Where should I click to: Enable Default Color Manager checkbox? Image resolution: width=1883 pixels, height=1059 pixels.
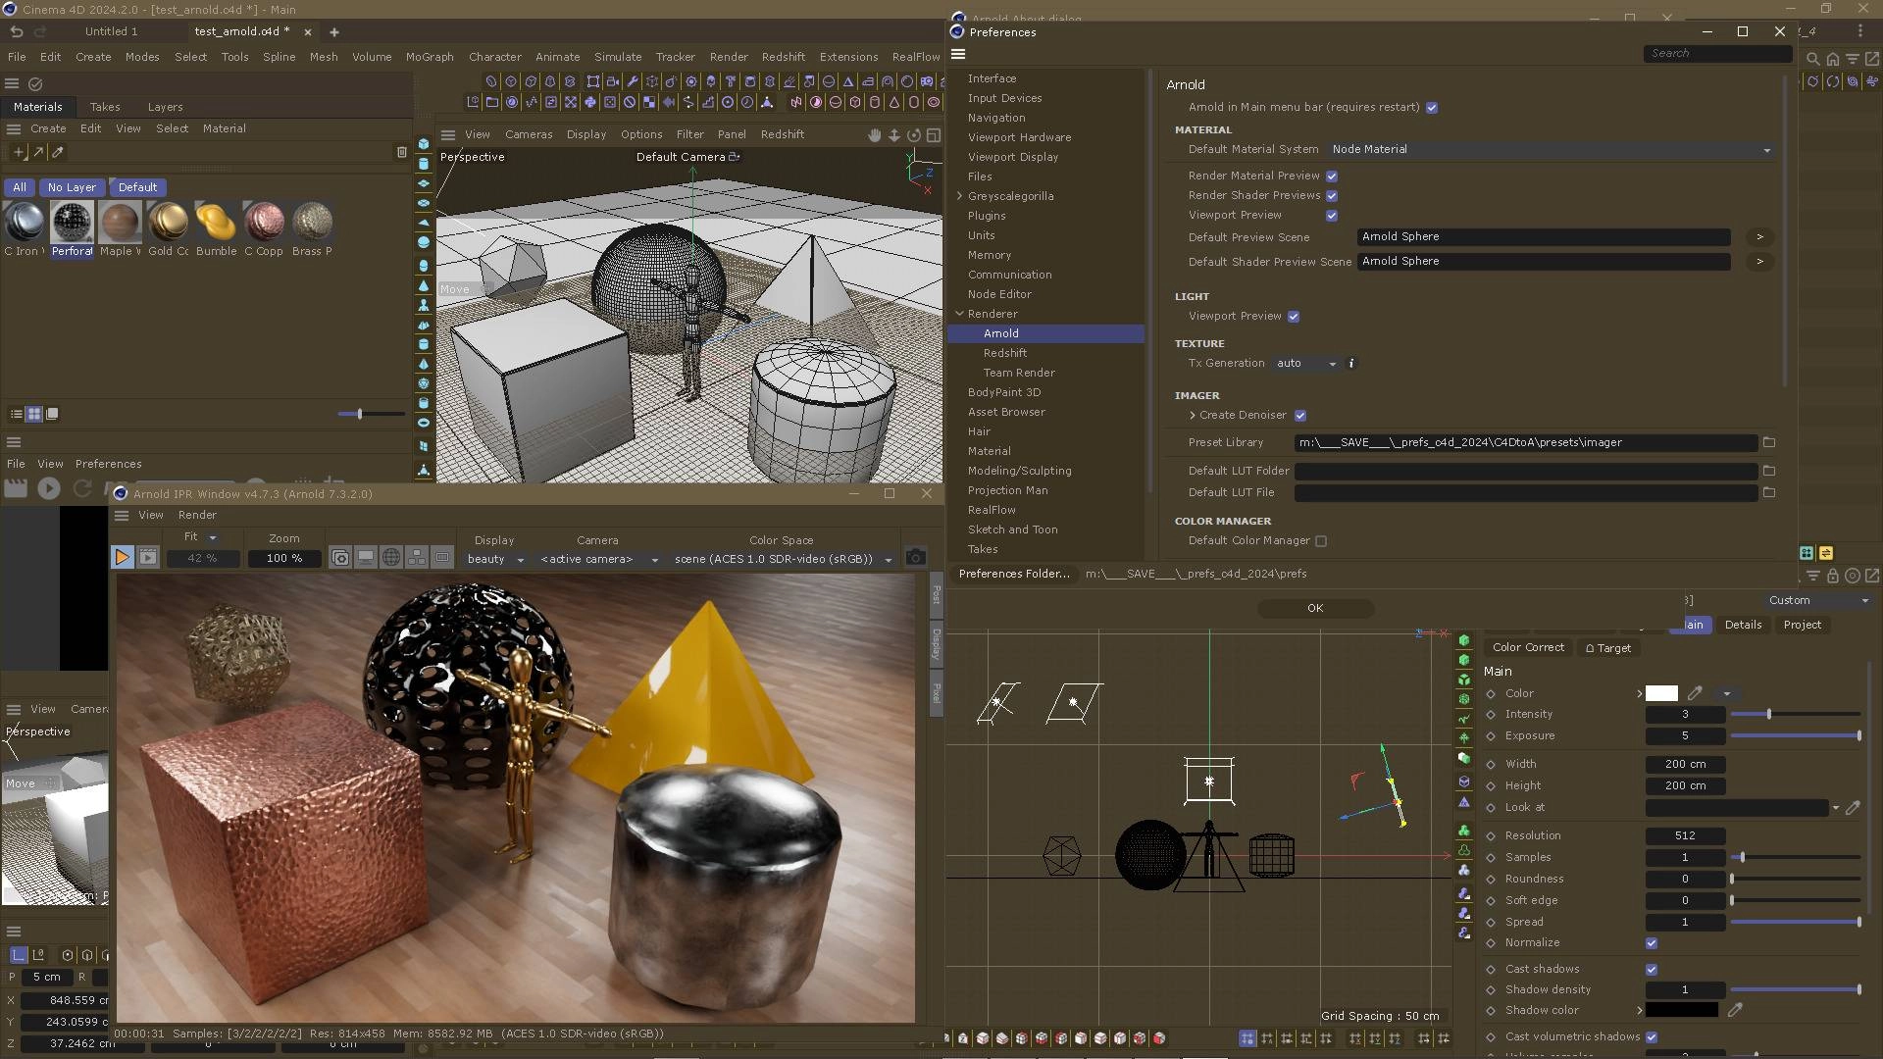(1321, 541)
